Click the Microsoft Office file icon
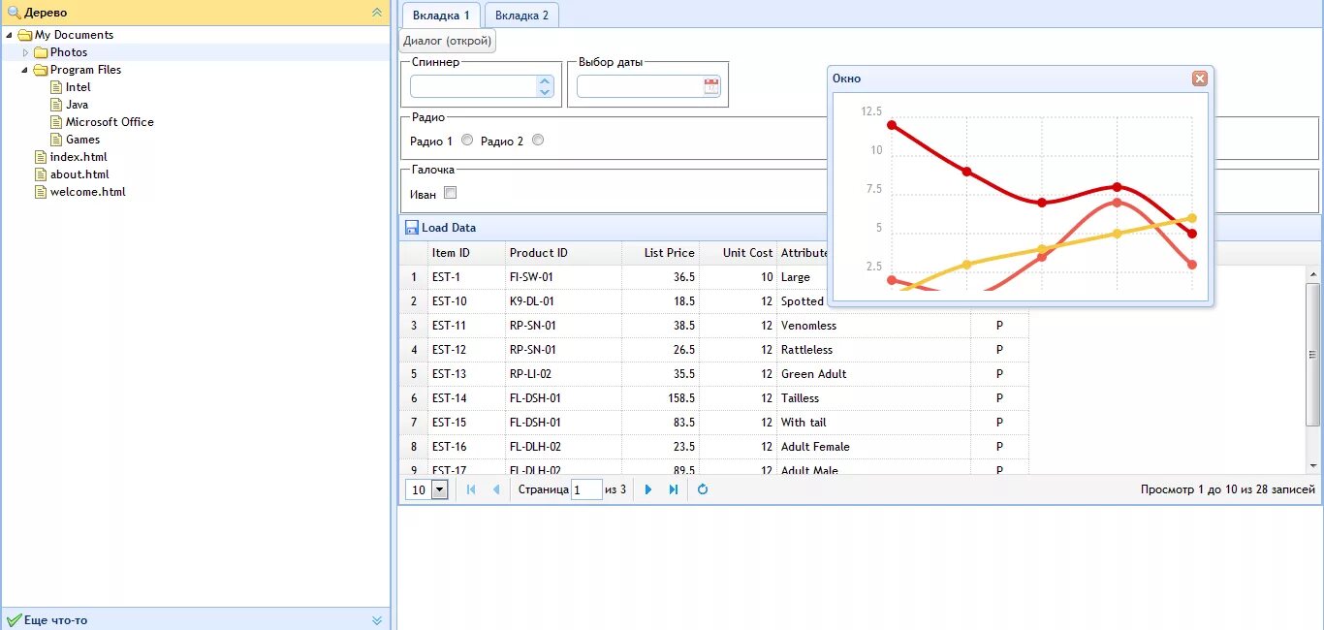 pos(56,122)
